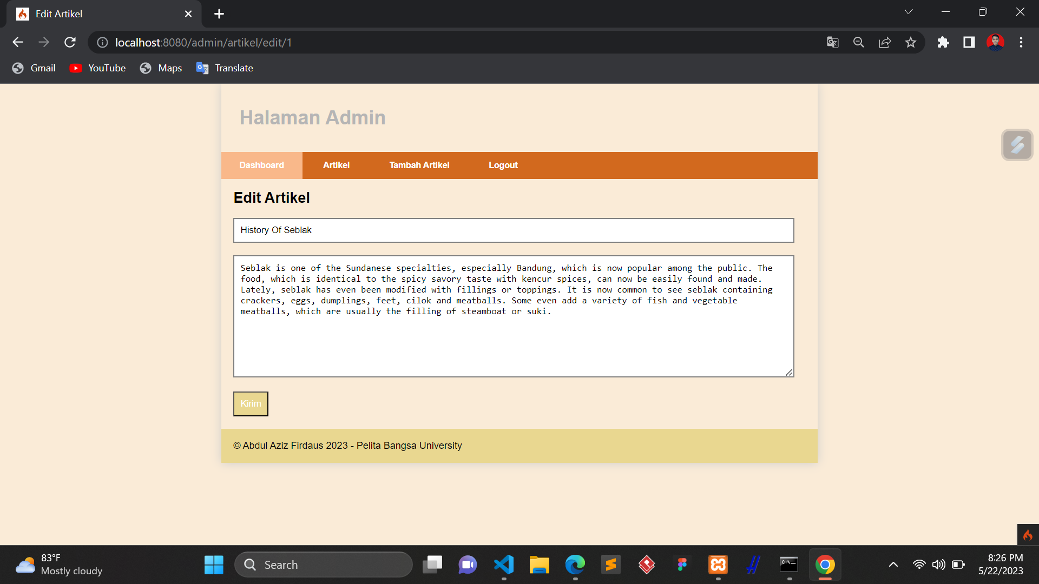
Task: Click the Google Translate icon in address bar
Action: (833, 42)
